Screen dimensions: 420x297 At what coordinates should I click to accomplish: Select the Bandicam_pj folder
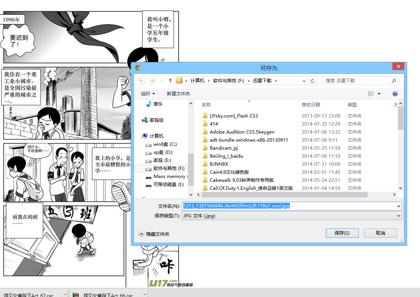220,148
